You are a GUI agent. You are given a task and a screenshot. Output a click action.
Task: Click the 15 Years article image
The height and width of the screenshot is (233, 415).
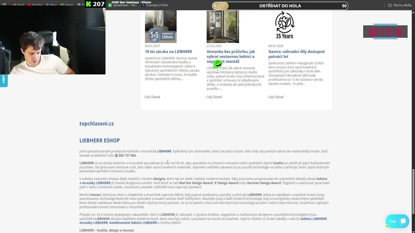tap(284, 25)
